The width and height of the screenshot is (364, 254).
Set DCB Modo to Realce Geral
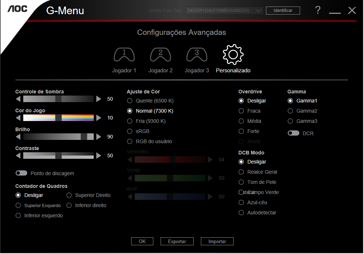tap(258, 172)
